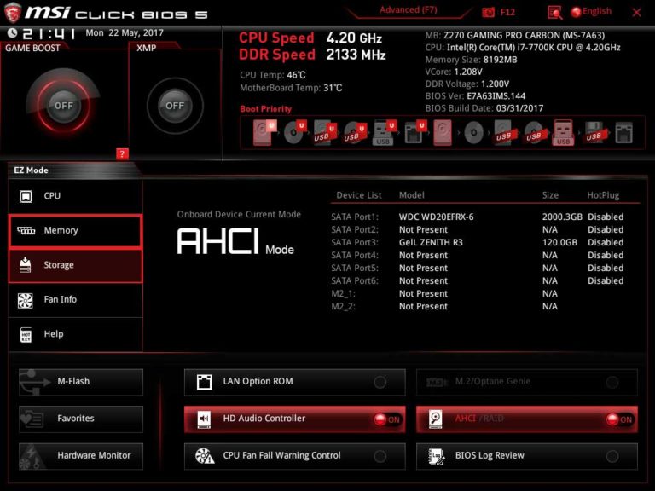Turn off HD Audio Controller switch
This screenshot has height=491, width=655.
(387, 419)
